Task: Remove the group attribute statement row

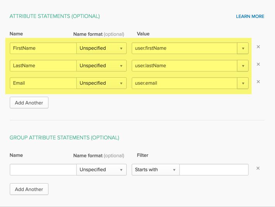Action: pos(258,169)
